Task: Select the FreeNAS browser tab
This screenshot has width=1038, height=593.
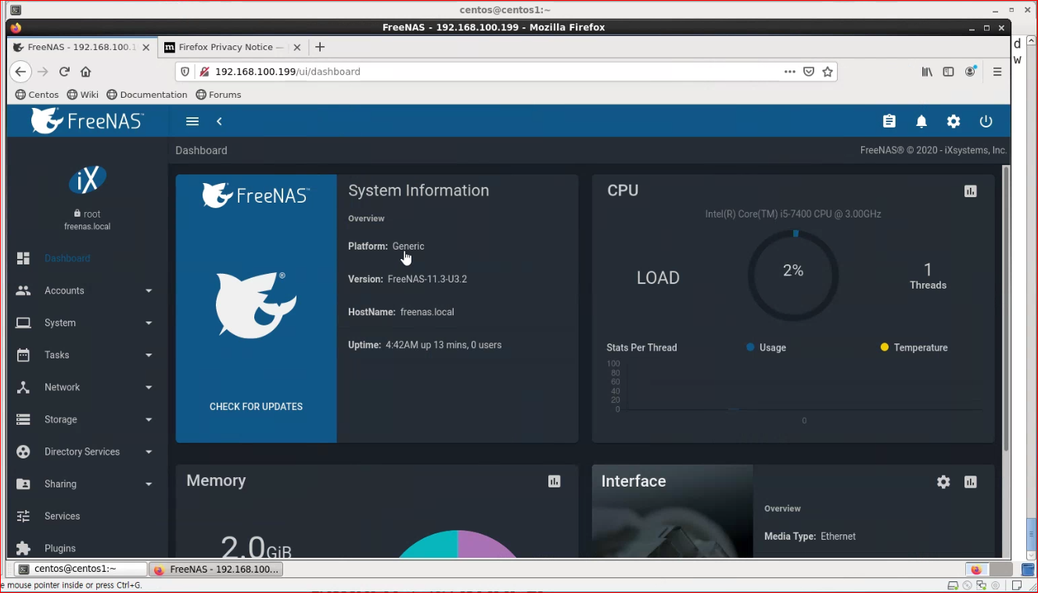Action: (82, 47)
